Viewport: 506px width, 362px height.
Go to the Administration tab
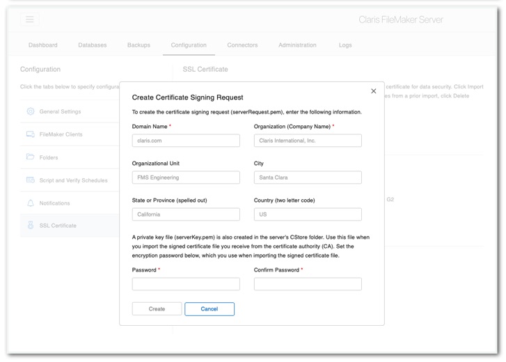click(x=297, y=45)
